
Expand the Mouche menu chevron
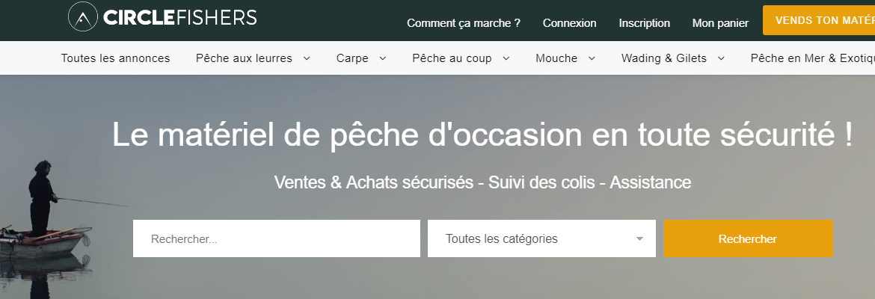pos(592,58)
